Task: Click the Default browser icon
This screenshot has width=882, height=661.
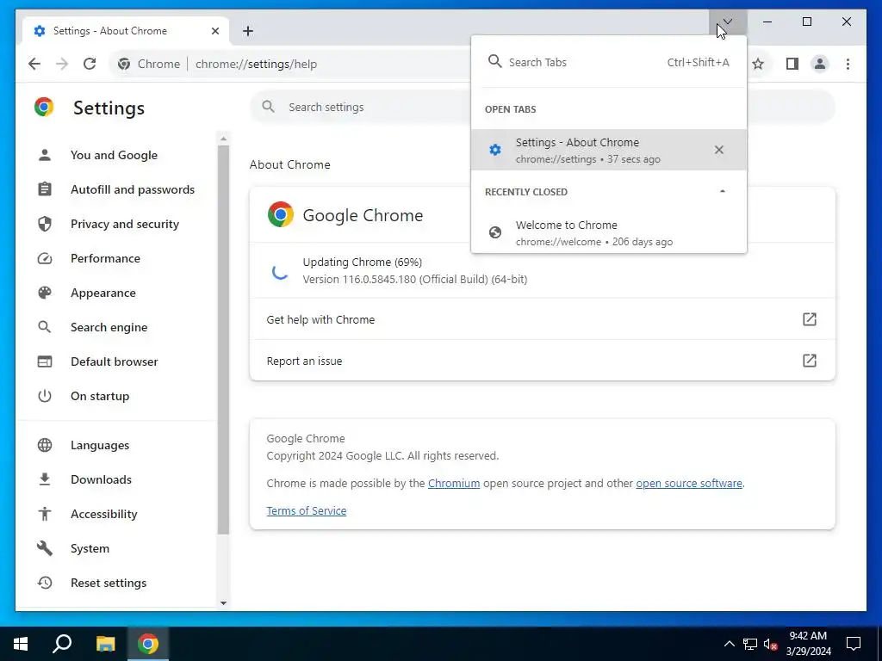Action: click(x=45, y=361)
